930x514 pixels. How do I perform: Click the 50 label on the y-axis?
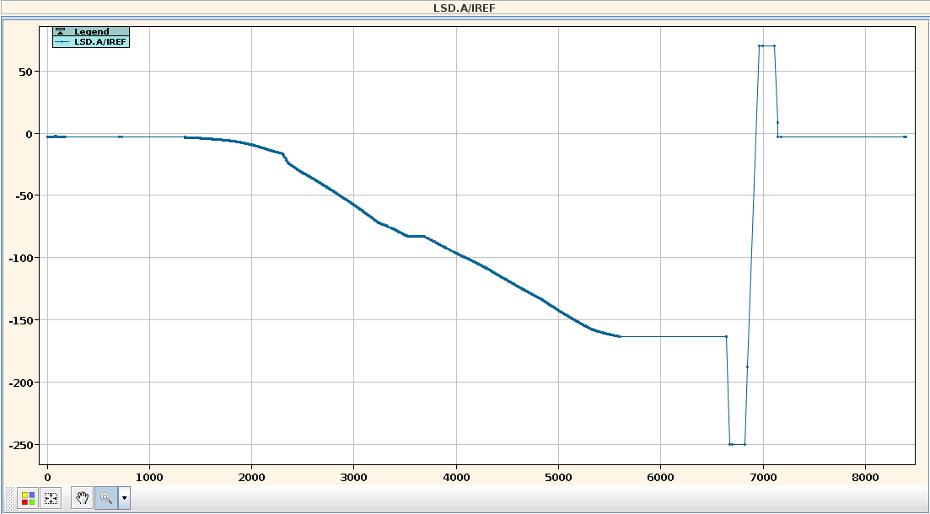pyautogui.click(x=25, y=72)
